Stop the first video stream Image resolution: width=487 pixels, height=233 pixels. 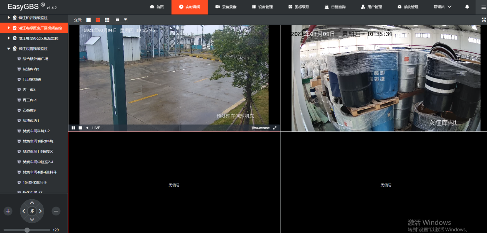tap(80, 128)
